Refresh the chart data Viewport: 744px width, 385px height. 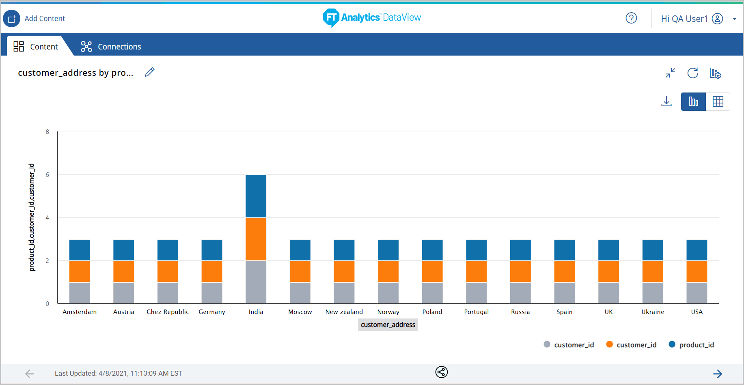coord(692,73)
